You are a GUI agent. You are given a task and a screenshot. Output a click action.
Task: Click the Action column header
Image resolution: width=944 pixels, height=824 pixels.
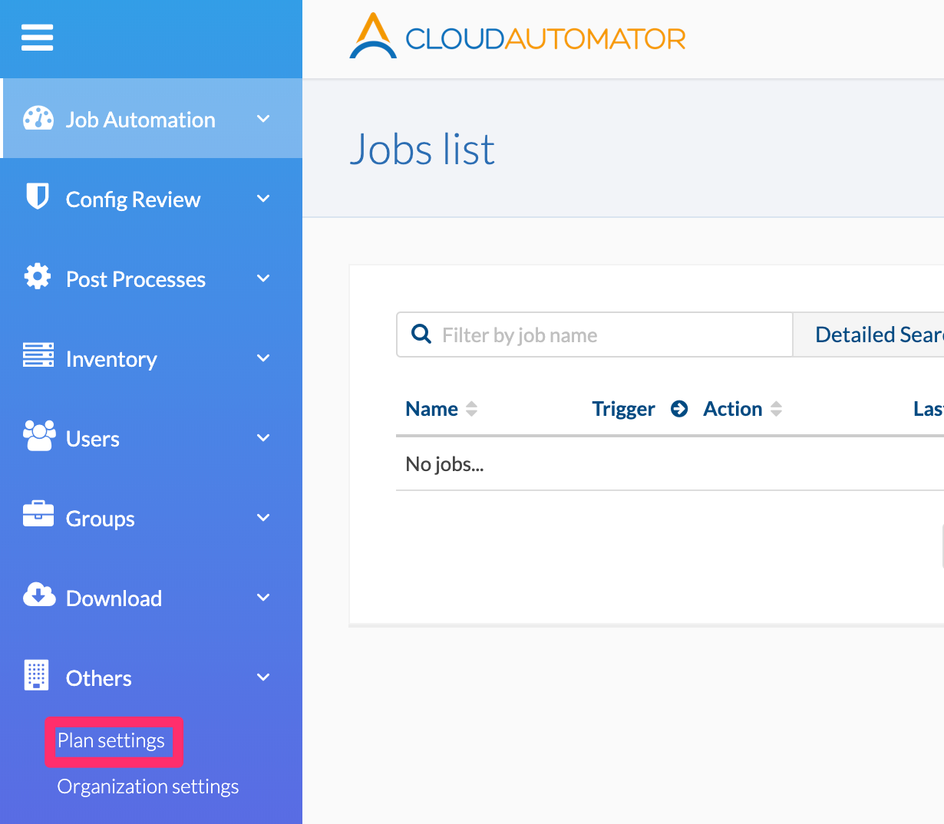[732, 409]
